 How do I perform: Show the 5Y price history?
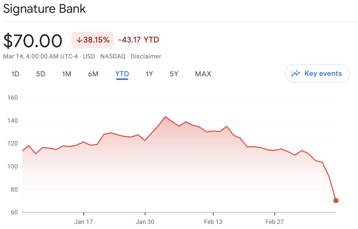tap(174, 74)
